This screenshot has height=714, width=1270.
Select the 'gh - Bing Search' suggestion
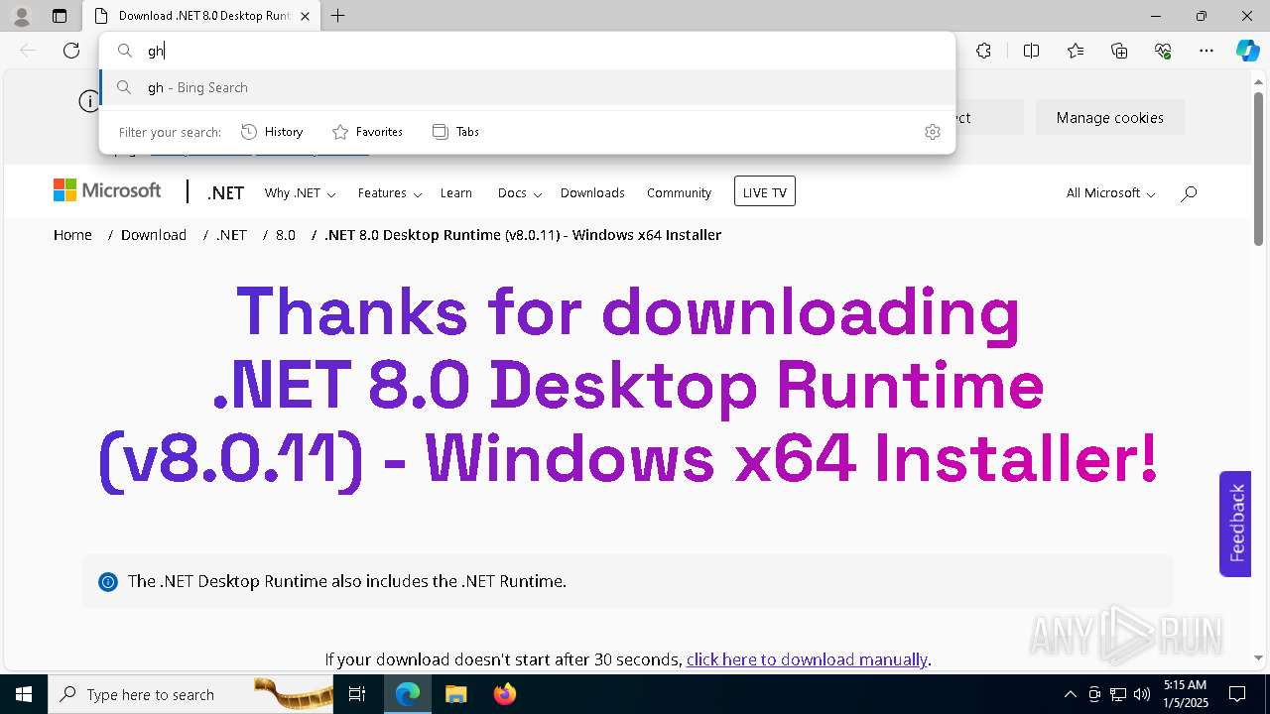(x=528, y=87)
